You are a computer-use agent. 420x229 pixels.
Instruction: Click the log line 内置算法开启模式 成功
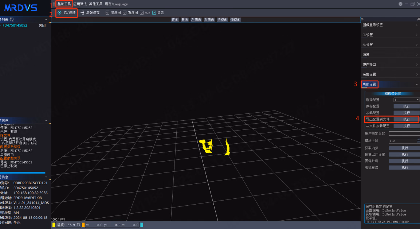point(20,143)
